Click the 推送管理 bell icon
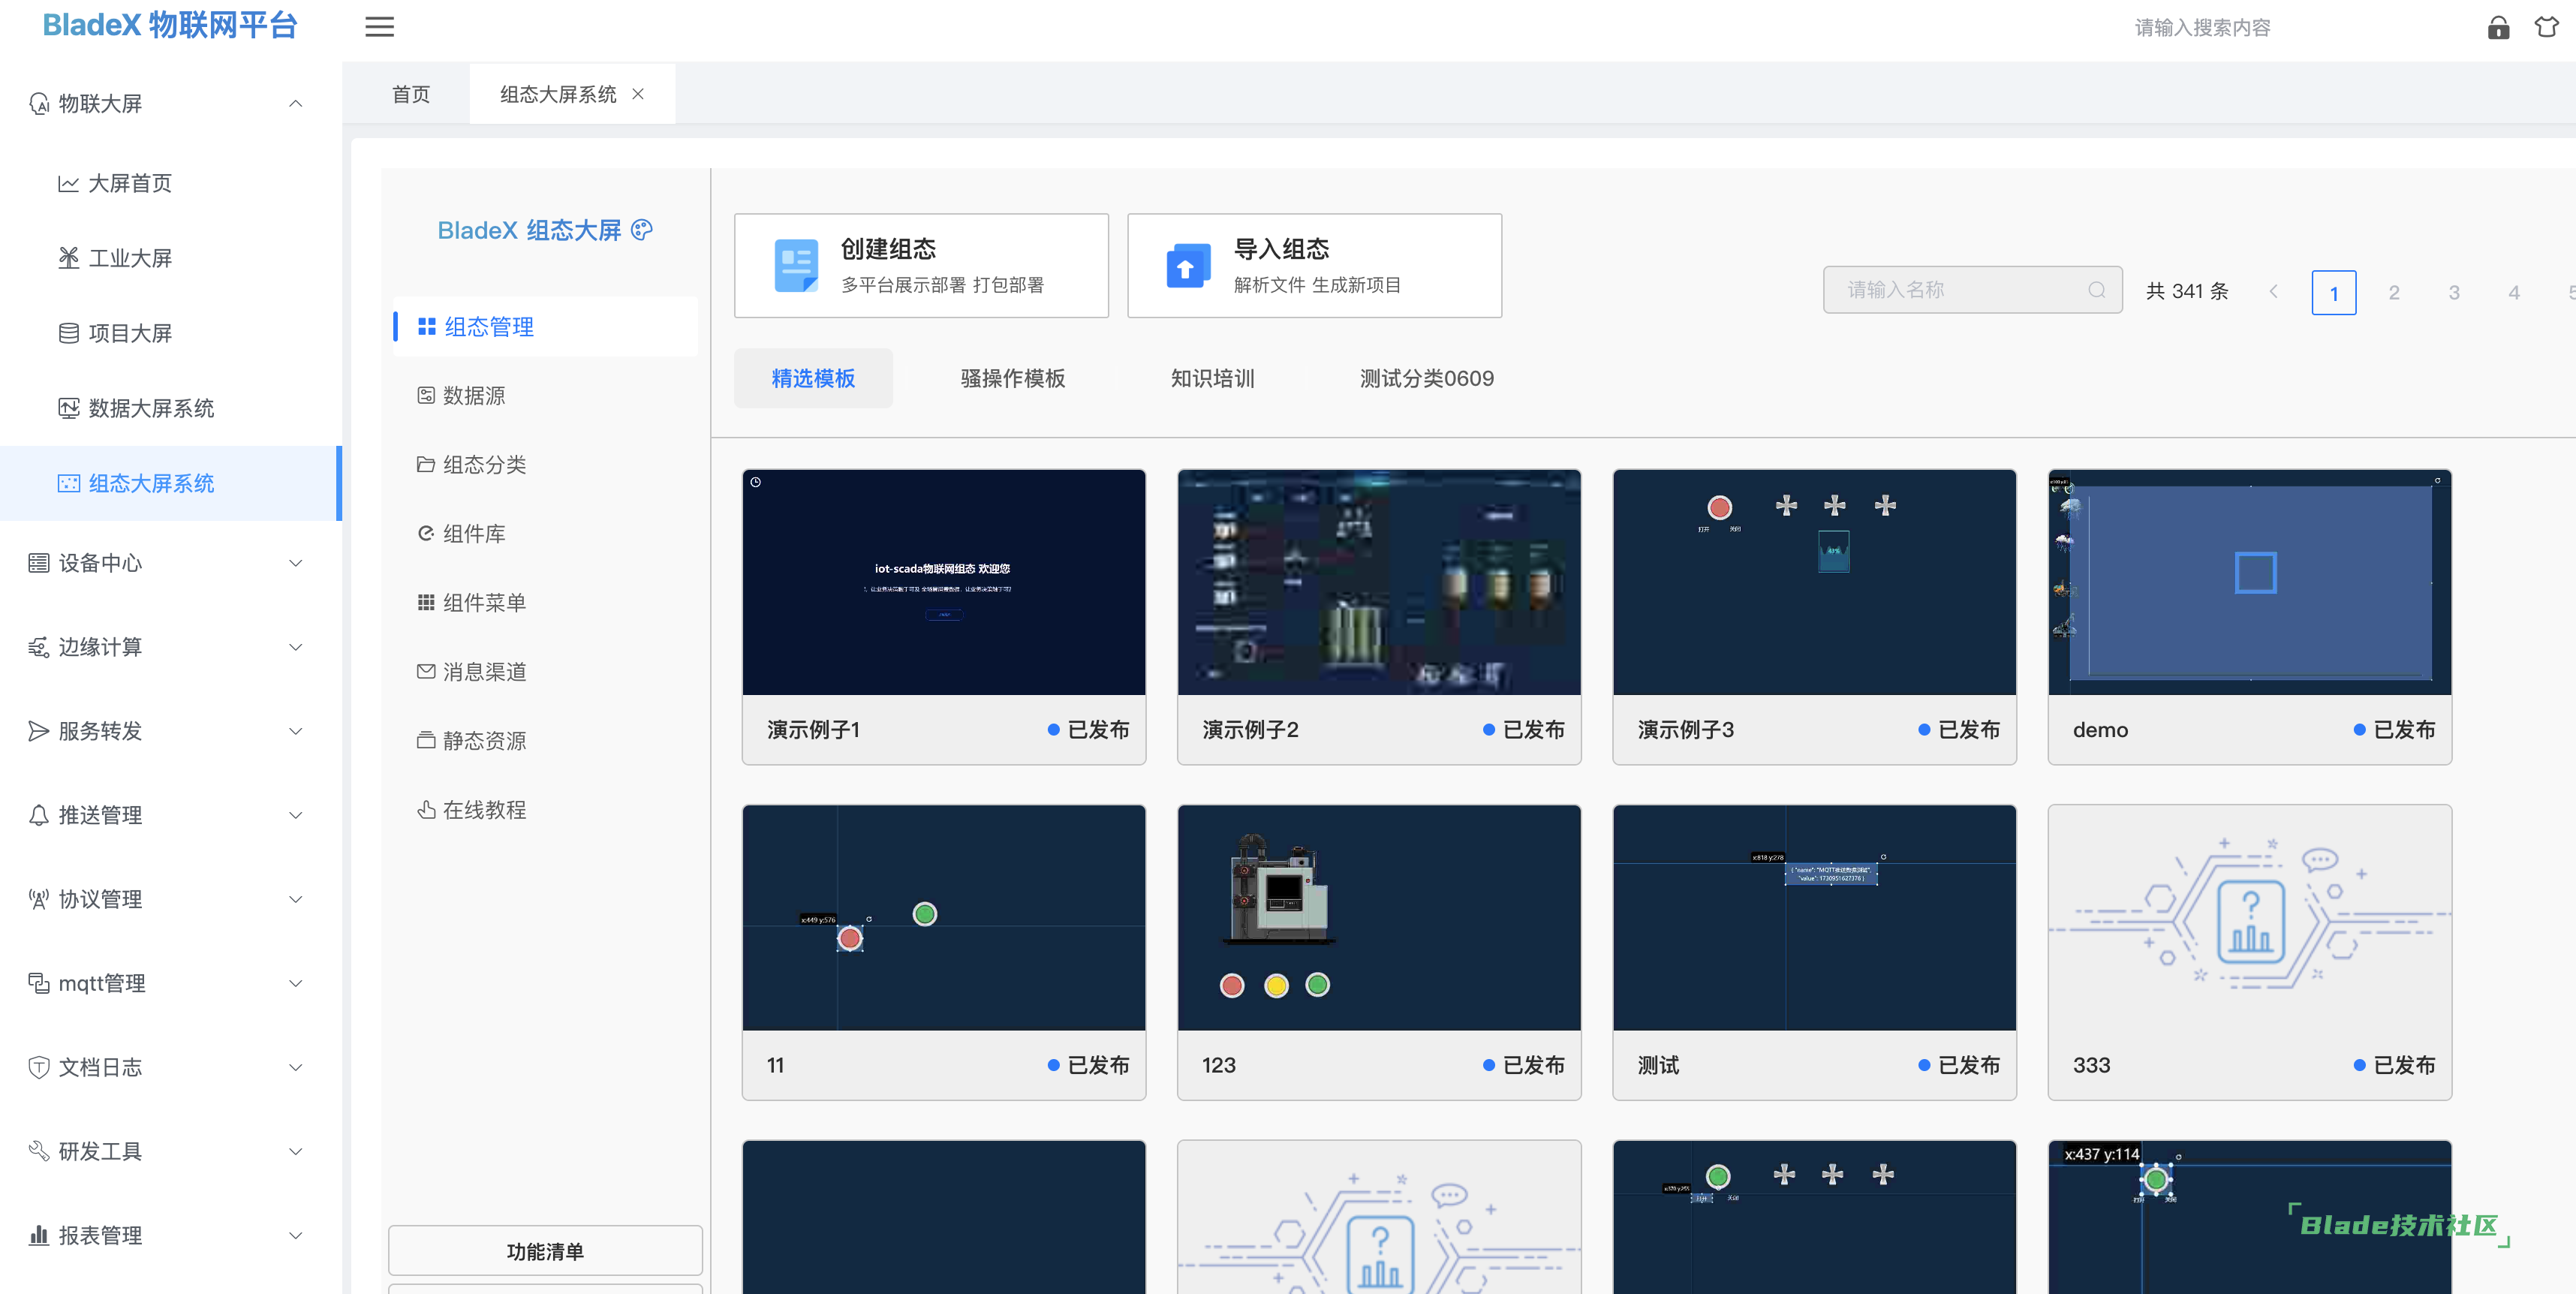This screenshot has height=1294, width=2576. tap(38, 815)
